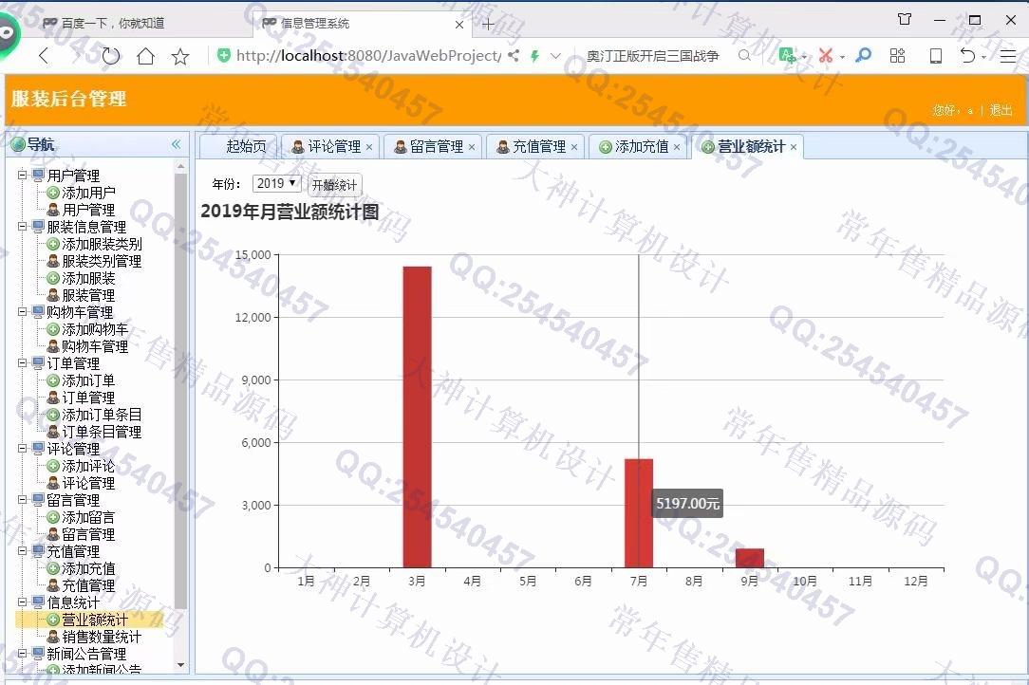
Task: Collapse the 服装信息管理 tree folder
Action: [23, 227]
